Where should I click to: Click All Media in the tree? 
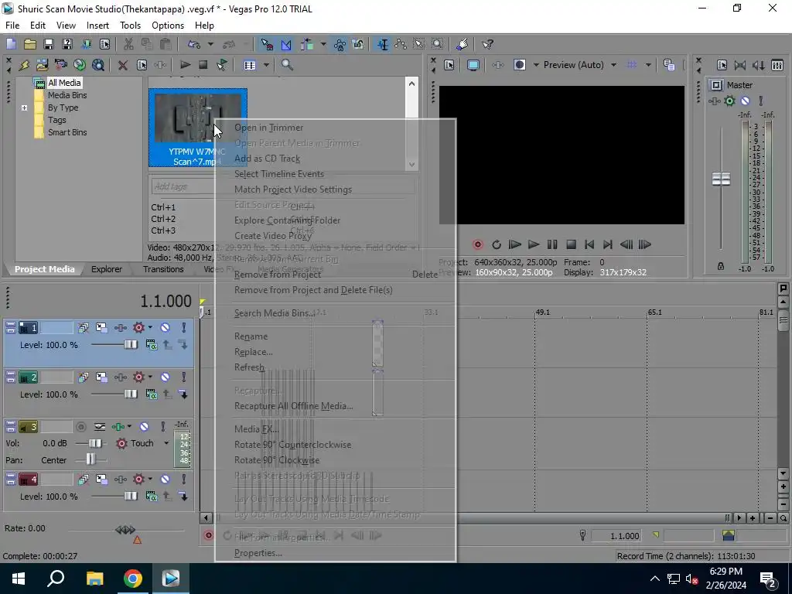64,83
